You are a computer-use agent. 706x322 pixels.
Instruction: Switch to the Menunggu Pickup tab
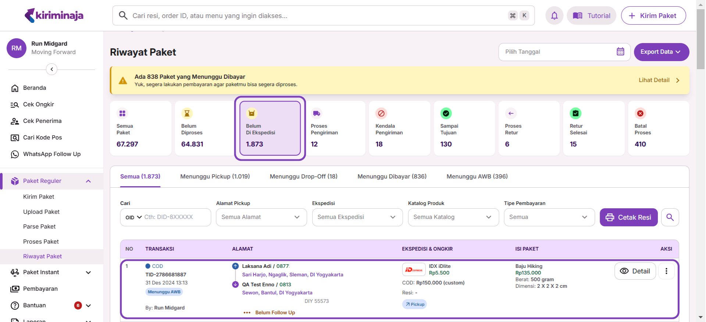(215, 177)
